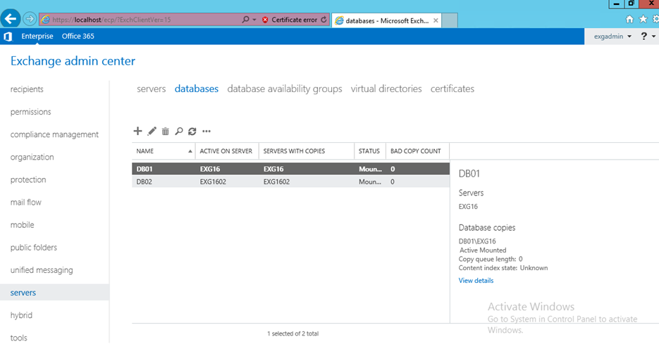Click the Exchange admin center title
Screen dimensions: 659x344
(73, 61)
